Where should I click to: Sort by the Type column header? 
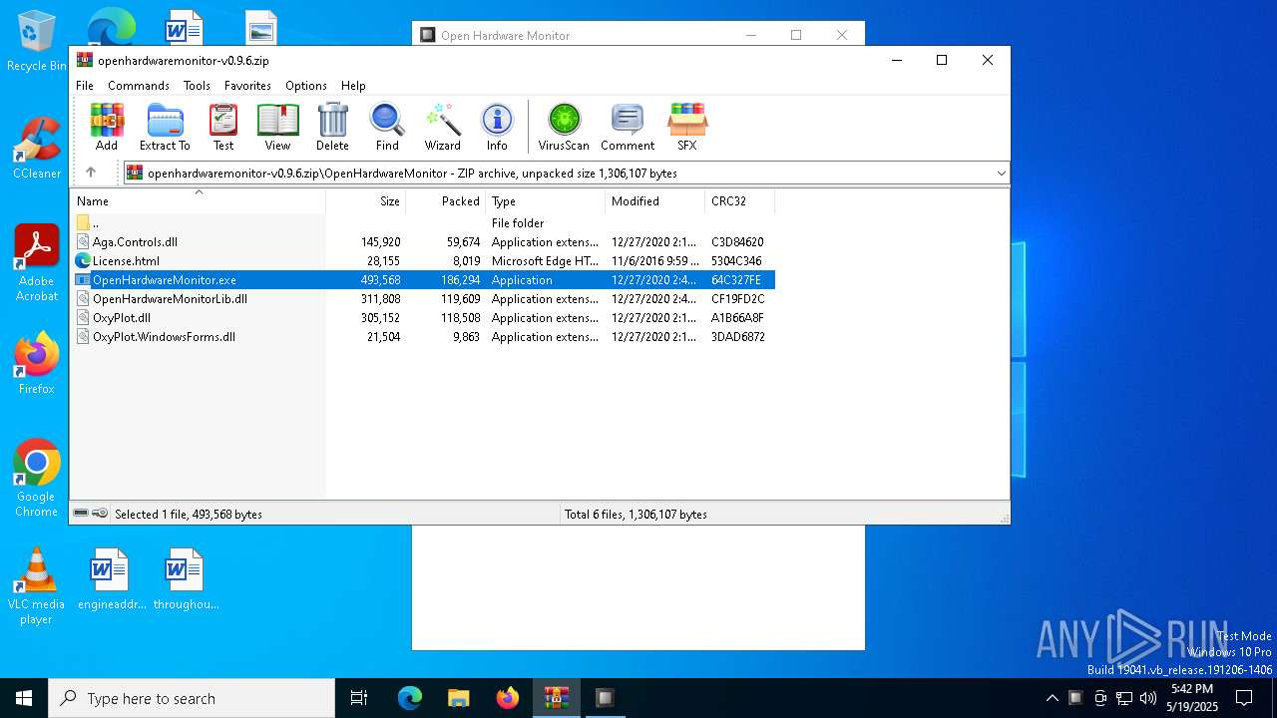[545, 201]
